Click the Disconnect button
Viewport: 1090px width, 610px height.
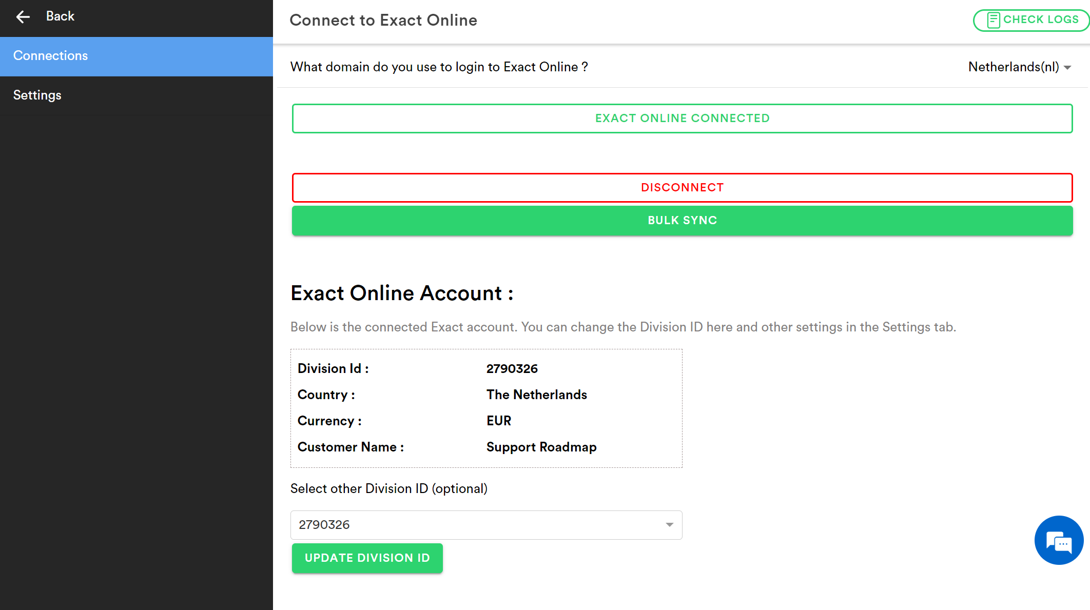(x=682, y=188)
